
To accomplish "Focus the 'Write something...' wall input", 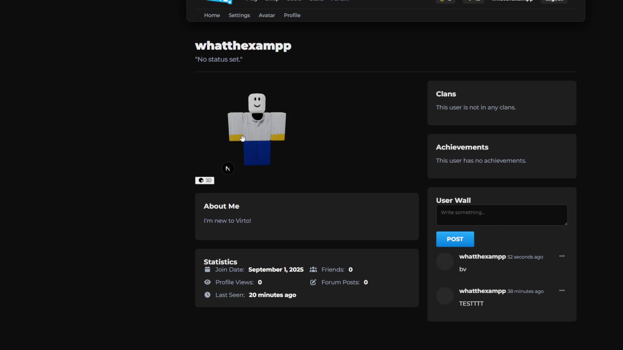I will point(501,215).
